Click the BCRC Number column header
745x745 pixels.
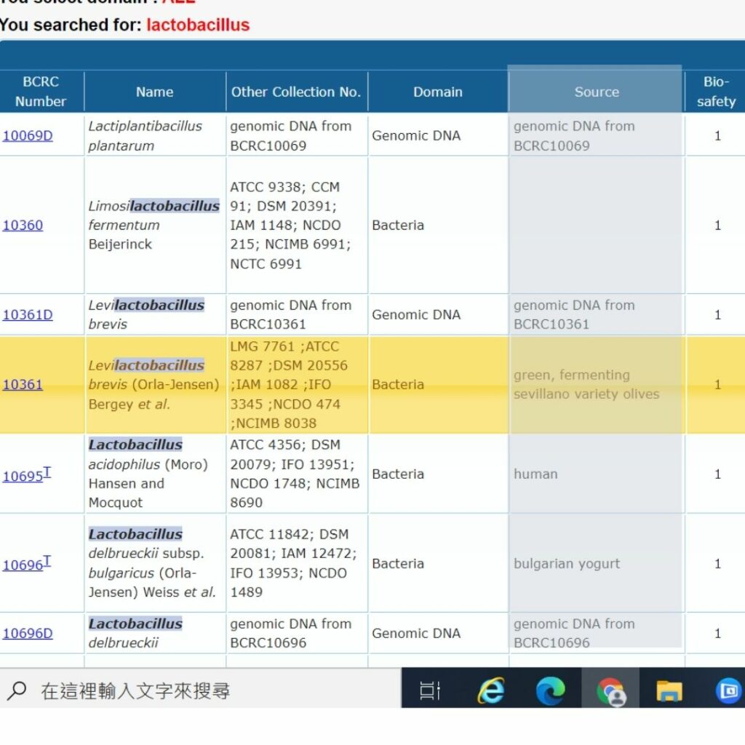click(41, 92)
